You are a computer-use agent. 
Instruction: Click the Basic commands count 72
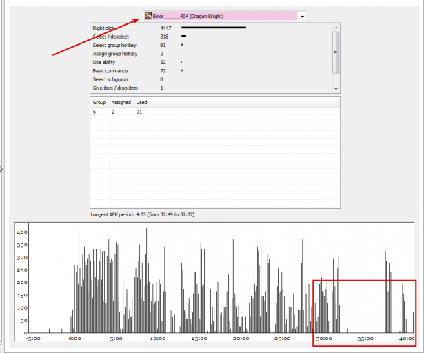[x=163, y=71]
